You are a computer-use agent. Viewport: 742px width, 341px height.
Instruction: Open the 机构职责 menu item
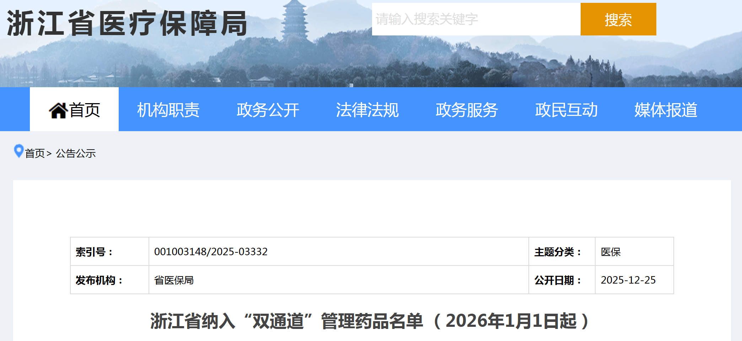click(169, 110)
